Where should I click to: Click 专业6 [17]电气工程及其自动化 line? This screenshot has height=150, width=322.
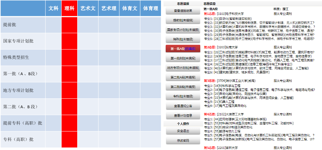point(225,106)
